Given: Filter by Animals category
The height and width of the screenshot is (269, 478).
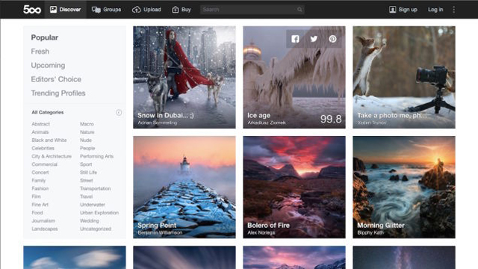Looking at the screenshot, I should tap(40, 132).
